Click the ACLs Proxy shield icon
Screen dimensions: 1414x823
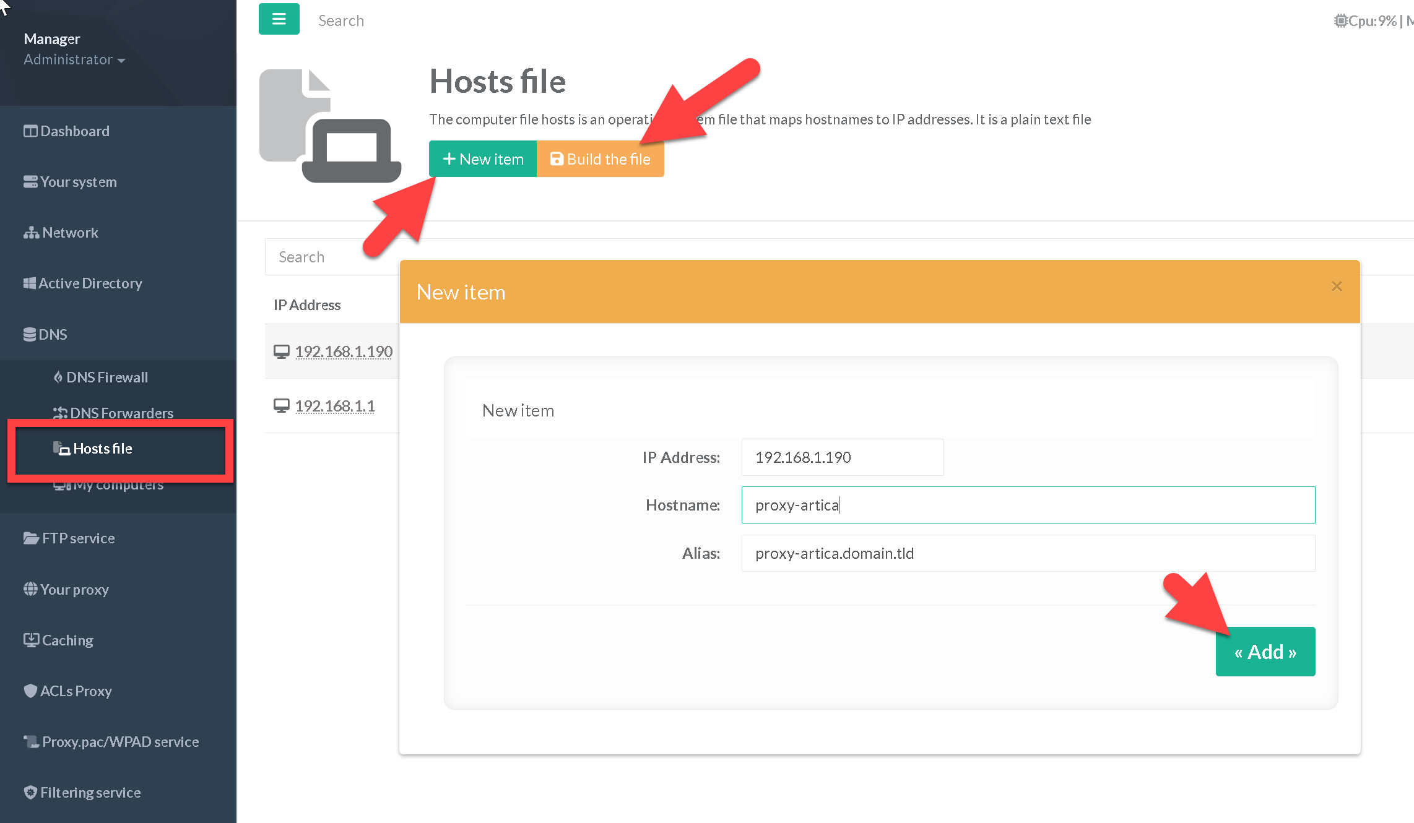coord(30,691)
